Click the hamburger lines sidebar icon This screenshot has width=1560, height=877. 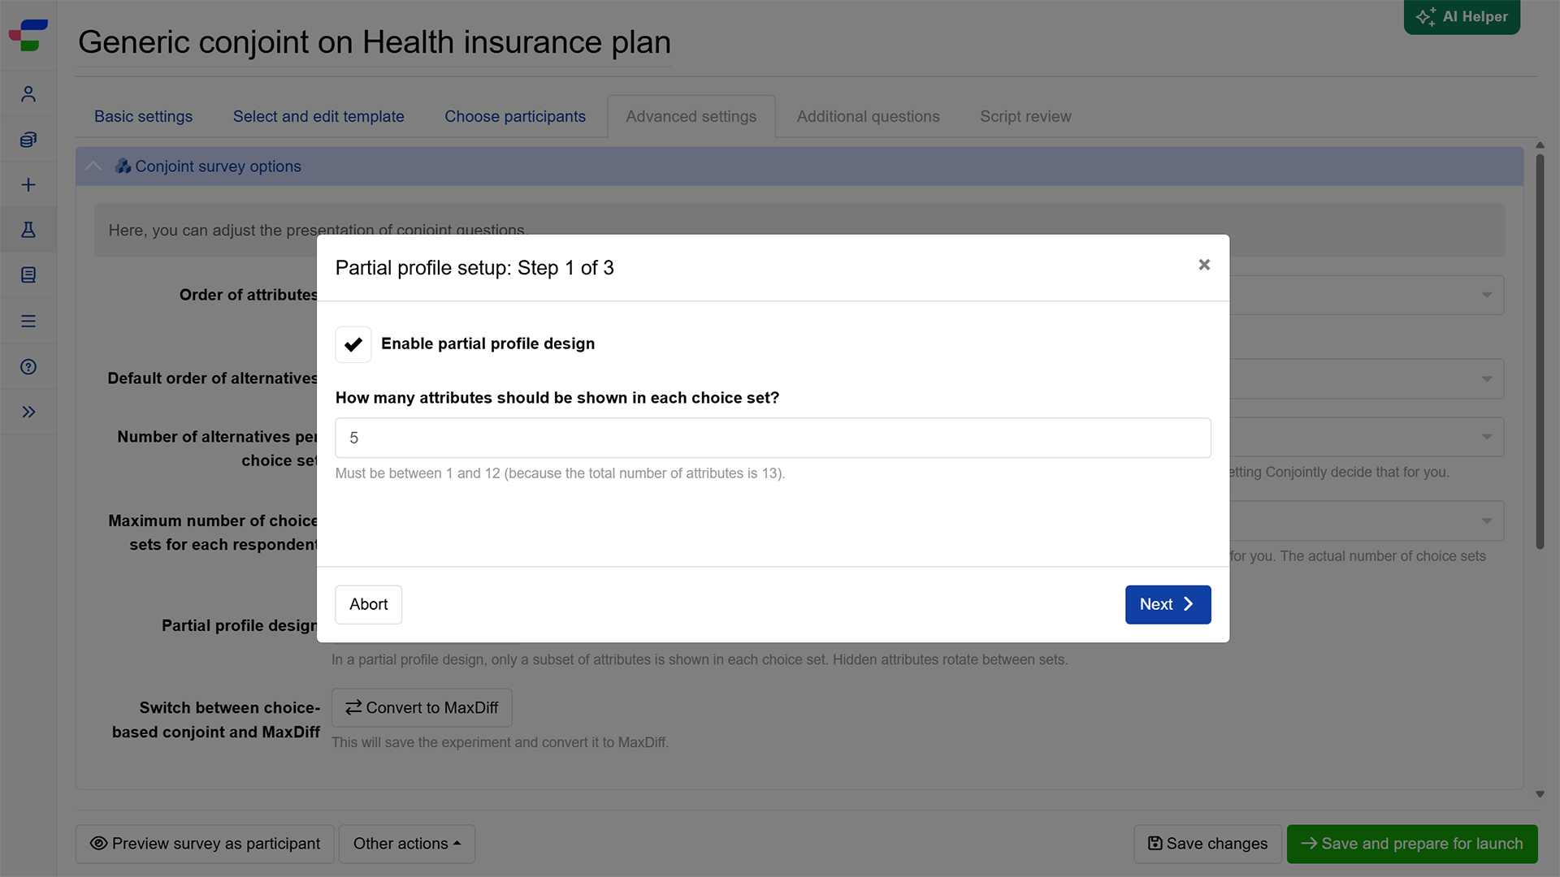click(28, 322)
